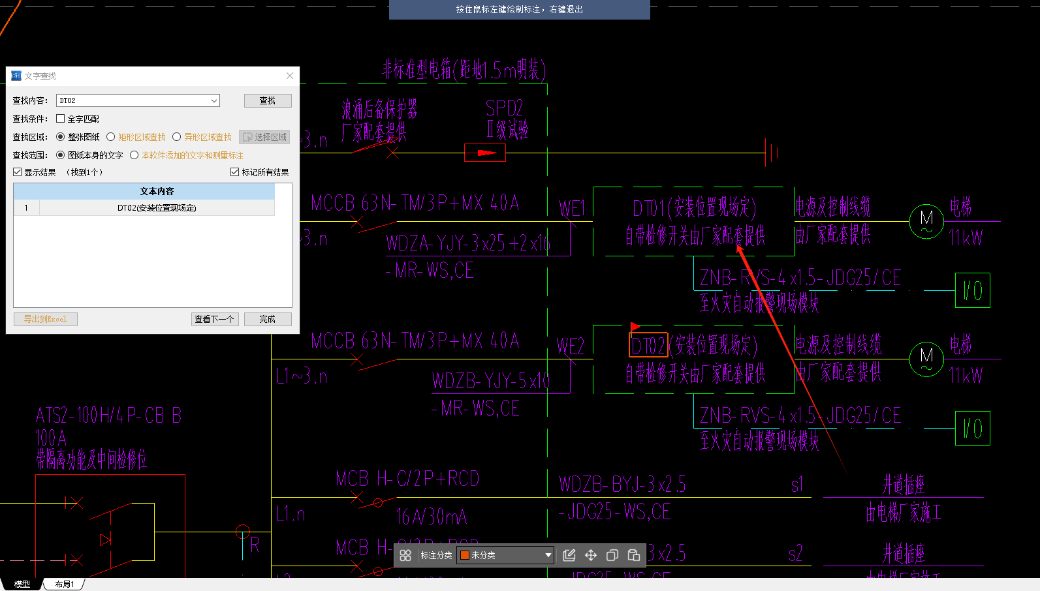Image resolution: width=1040 pixels, height=591 pixels.
Task: Select the move annotation cross-arrows icon
Action: point(591,555)
